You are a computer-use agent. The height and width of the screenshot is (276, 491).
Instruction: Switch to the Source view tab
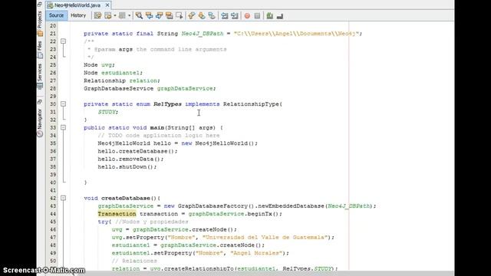[x=56, y=15]
